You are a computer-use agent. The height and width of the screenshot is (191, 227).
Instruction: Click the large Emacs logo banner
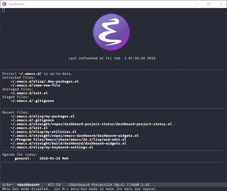pyautogui.click(x=111, y=32)
